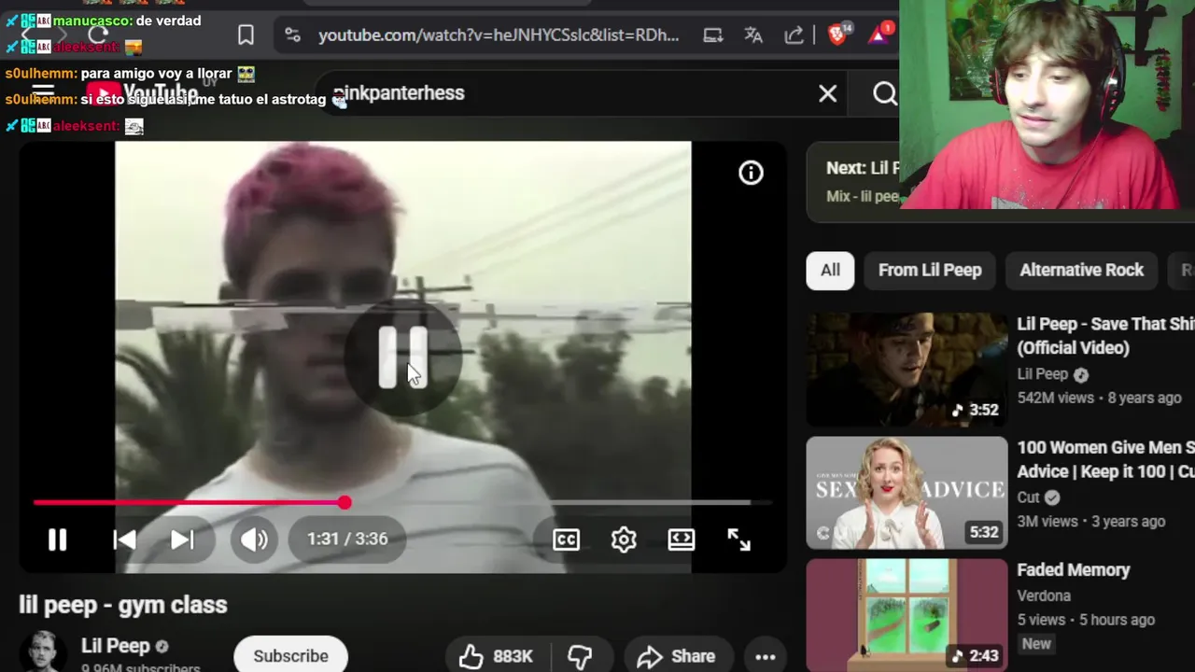
Task: Enter fullscreen mode
Action: [x=738, y=539]
